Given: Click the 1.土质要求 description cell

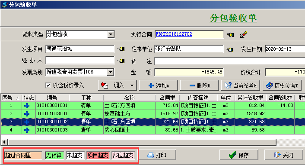Looking at the screenshot, I should pos(198,130).
